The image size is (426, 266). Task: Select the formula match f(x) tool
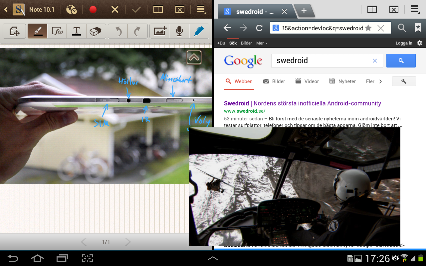(57, 32)
